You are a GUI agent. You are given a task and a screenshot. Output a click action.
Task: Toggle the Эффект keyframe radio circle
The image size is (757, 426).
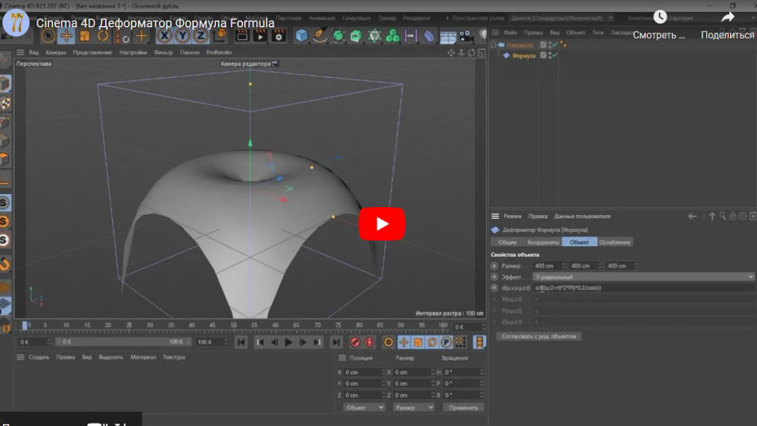(x=494, y=276)
